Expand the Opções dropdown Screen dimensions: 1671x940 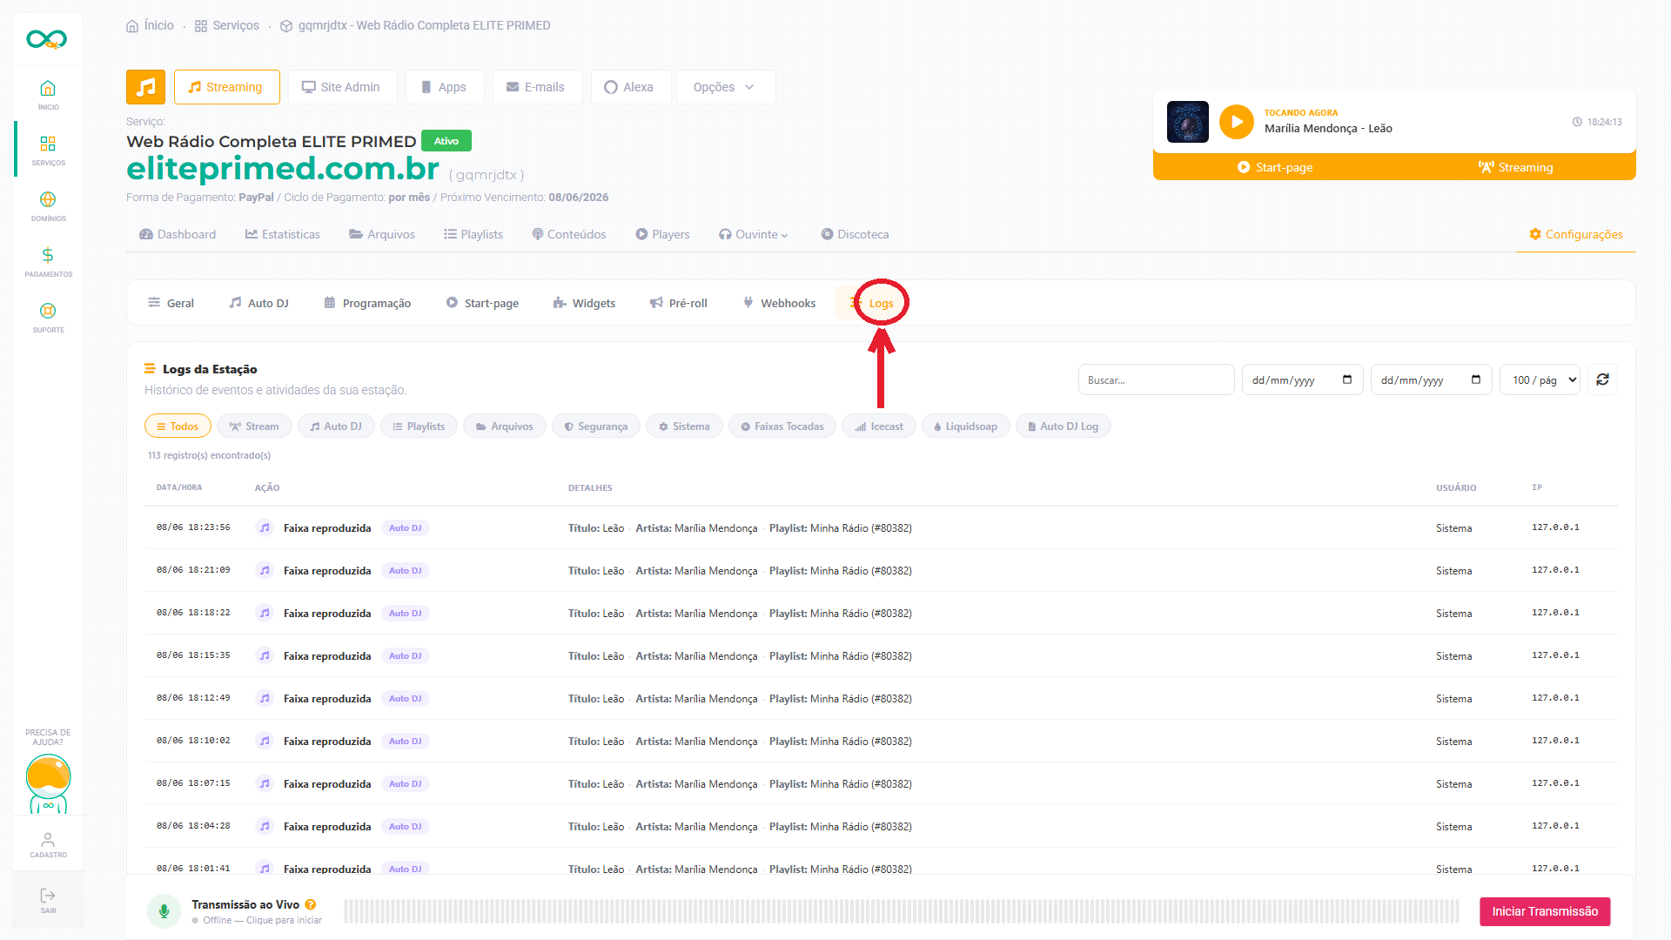click(x=725, y=87)
